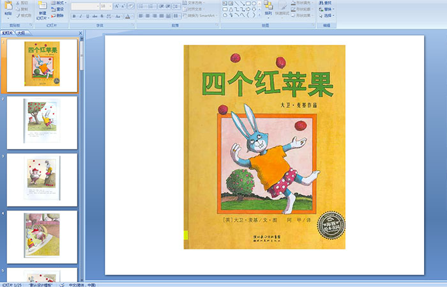Open the Clipboard group dialog launcher
Viewport: 447px width, 287px height.
(31, 25)
